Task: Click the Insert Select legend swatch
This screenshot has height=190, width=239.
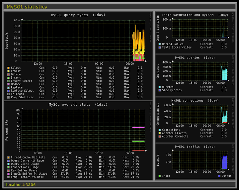Action: coord(8,81)
